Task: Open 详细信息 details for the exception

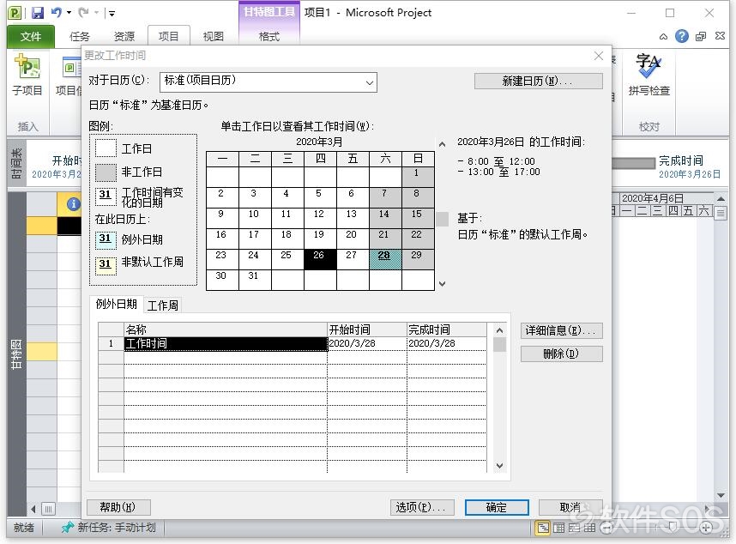Action: click(561, 331)
